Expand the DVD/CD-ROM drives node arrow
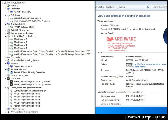This screenshot has width=168, height=120. pyautogui.click(x=5, y=30)
